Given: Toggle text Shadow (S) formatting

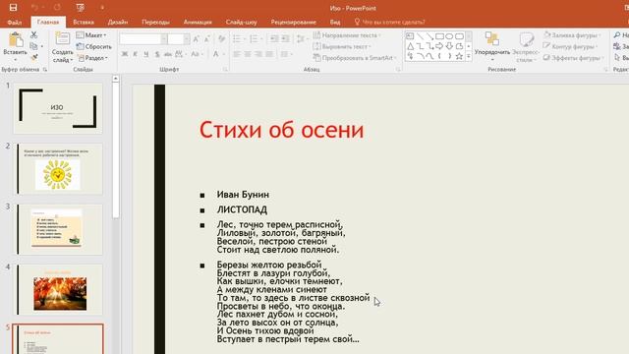Looking at the screenshot, I should 157,54.
